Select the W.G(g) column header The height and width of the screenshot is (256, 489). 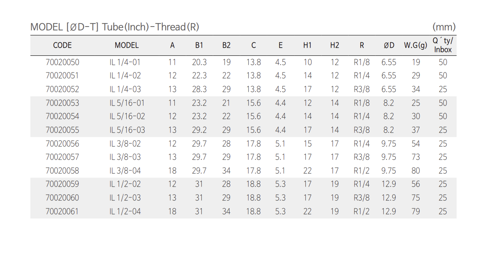coord(416,45)
